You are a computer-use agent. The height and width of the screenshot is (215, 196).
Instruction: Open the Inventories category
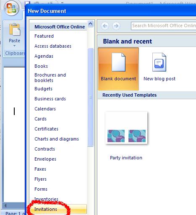pos(46,199)
